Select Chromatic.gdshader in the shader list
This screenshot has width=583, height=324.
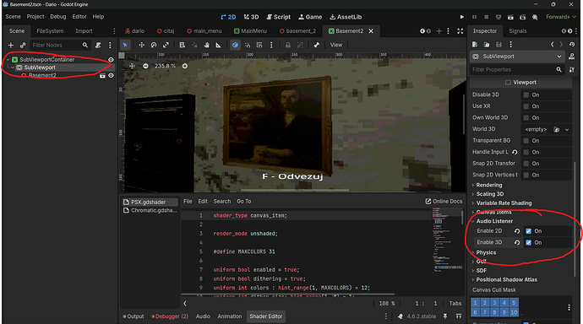(150, 210)
